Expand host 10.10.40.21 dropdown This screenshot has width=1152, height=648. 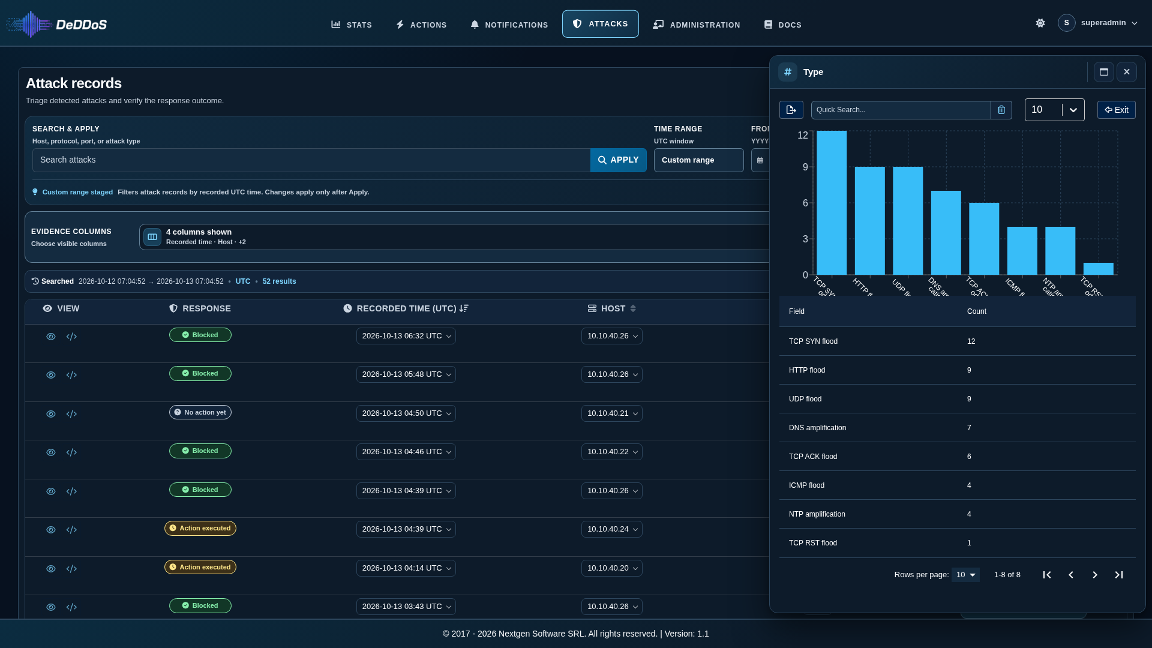[611, 413]
